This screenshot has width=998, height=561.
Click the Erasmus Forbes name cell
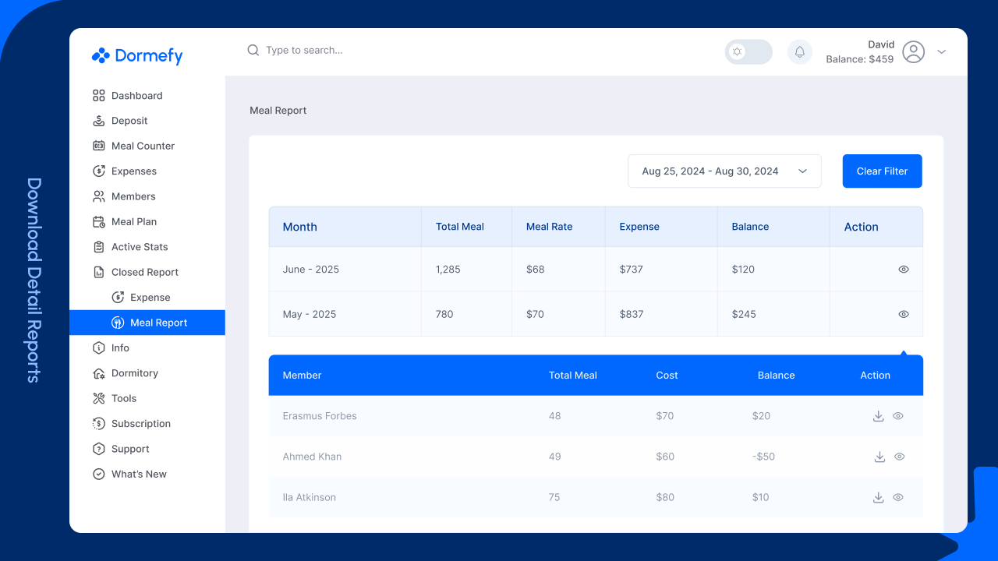320,416
